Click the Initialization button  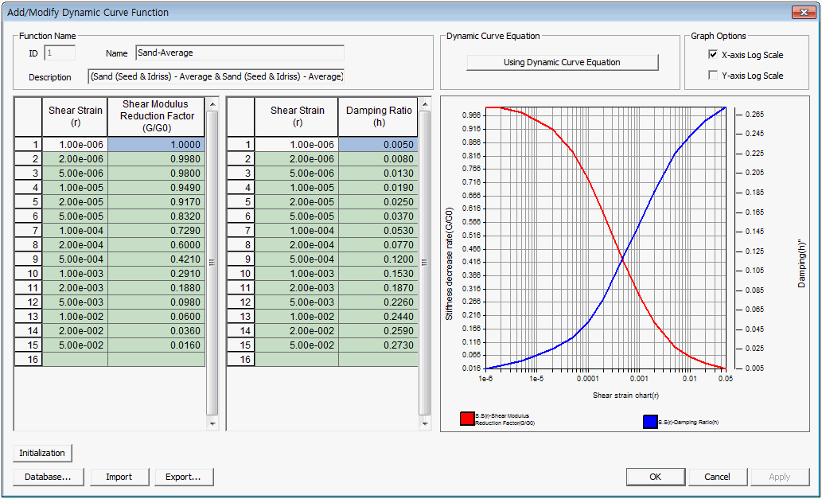[x=41, y=452]
